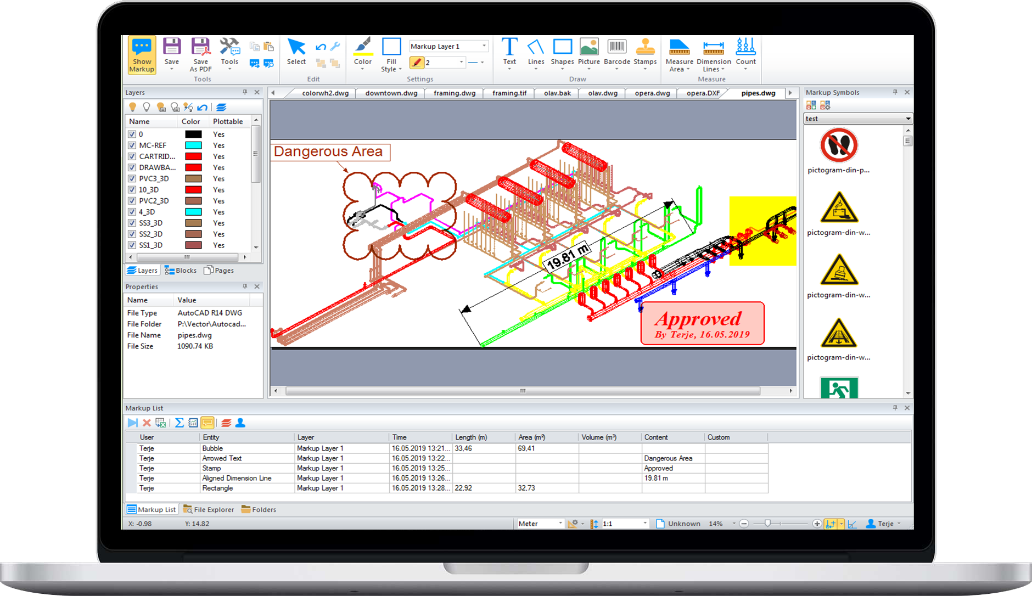Switch to the framing.tif tab
This screenshot has height=596, width=1032.
pyautogui.click(x=509, y=93)
